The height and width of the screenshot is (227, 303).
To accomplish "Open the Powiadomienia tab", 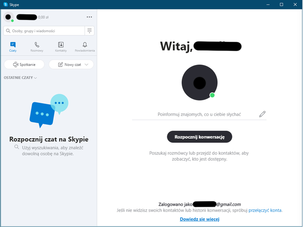I will point(85,47).
